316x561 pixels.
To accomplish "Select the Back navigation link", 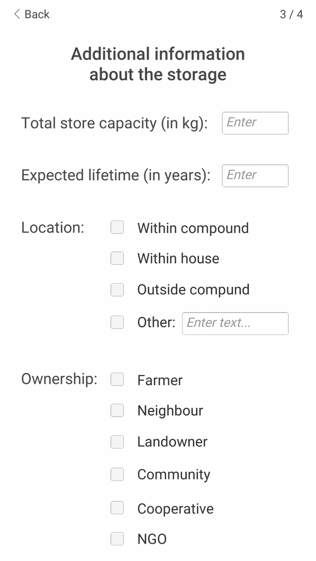I will pos(36,14).
